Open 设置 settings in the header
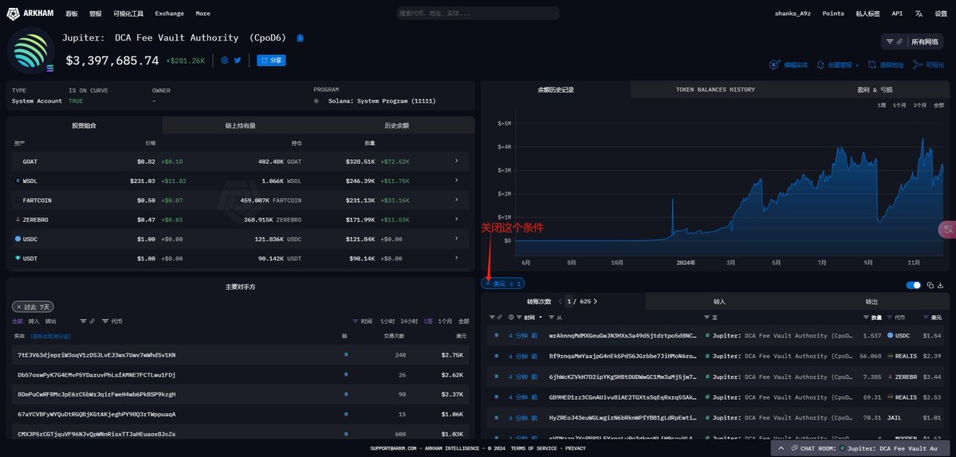Screen dimensions: 956x457 941,14
